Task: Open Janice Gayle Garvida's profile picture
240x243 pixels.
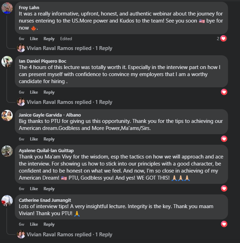Action: 7,116
